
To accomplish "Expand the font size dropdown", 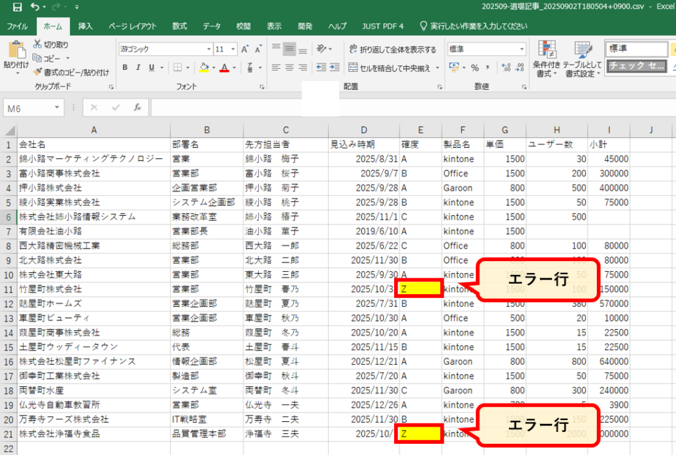I will coord(234,49).
